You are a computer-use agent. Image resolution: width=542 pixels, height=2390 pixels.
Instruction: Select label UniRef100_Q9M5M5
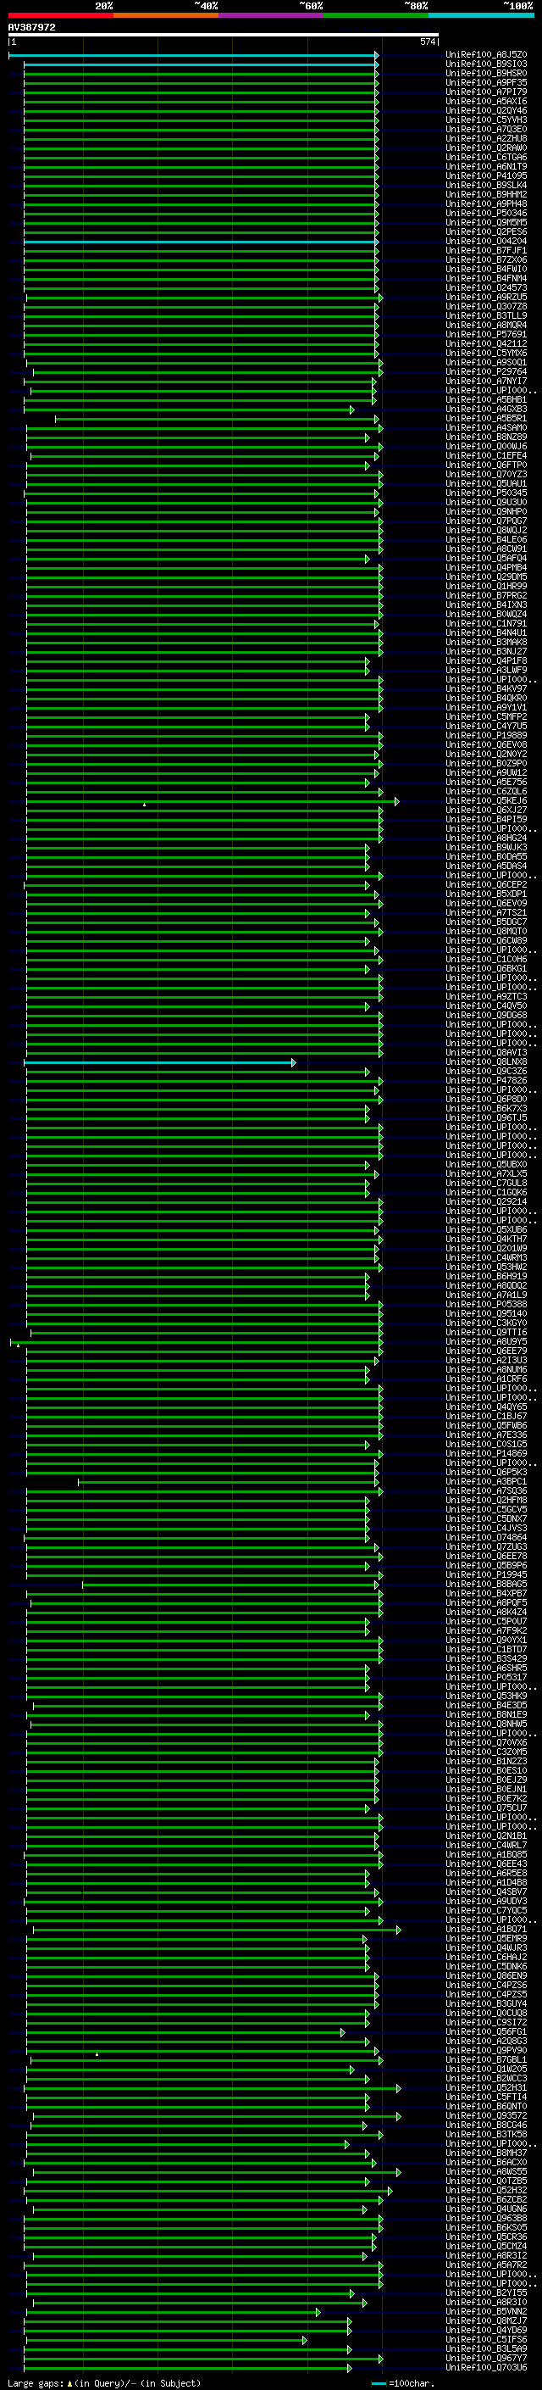(x=486, y=223)
